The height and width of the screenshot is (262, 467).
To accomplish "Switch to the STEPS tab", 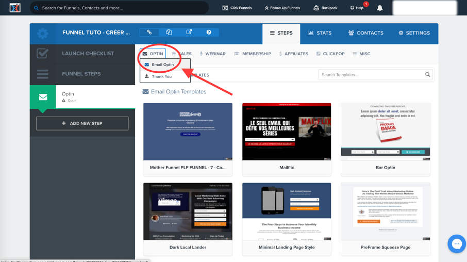I will [281, 33].
